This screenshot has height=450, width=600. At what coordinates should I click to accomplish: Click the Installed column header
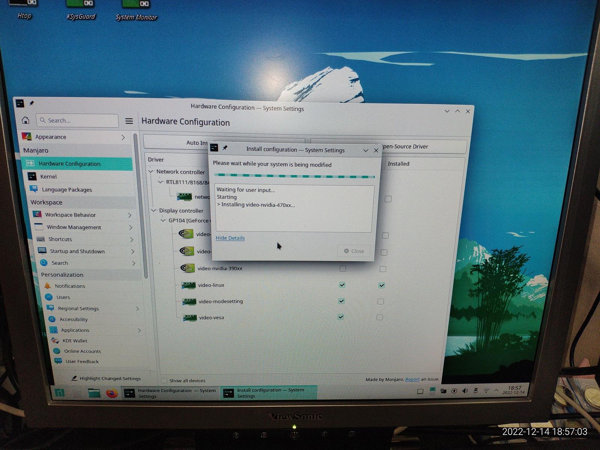[x=399, y=164]
